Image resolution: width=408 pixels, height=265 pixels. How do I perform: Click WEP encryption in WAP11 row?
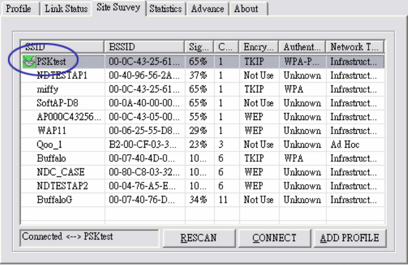[254, 131]
